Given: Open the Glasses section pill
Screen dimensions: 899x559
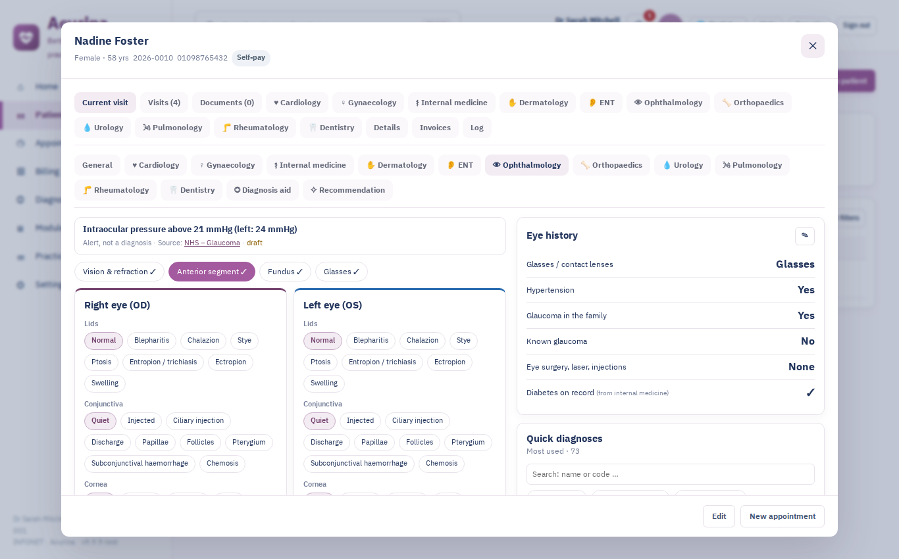Looking at the screenshot, I should (x=342, y=272).
